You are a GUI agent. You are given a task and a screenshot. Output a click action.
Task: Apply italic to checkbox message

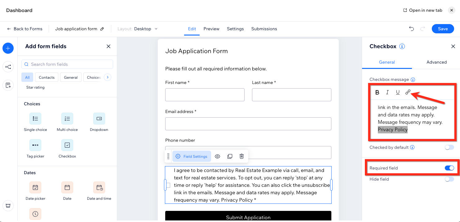pos(387,92)
